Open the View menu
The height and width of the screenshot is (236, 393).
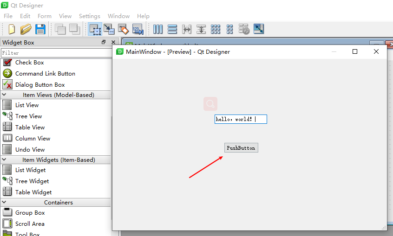[65, 16]
